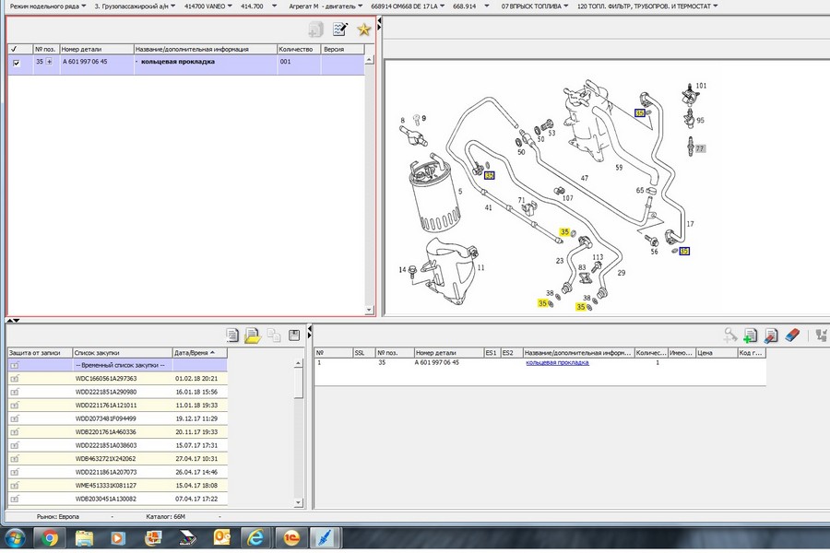The height and width of the screenshot is (553, 830).
Task: Click the add-document icon with green plus
Action: coord(750,335)
